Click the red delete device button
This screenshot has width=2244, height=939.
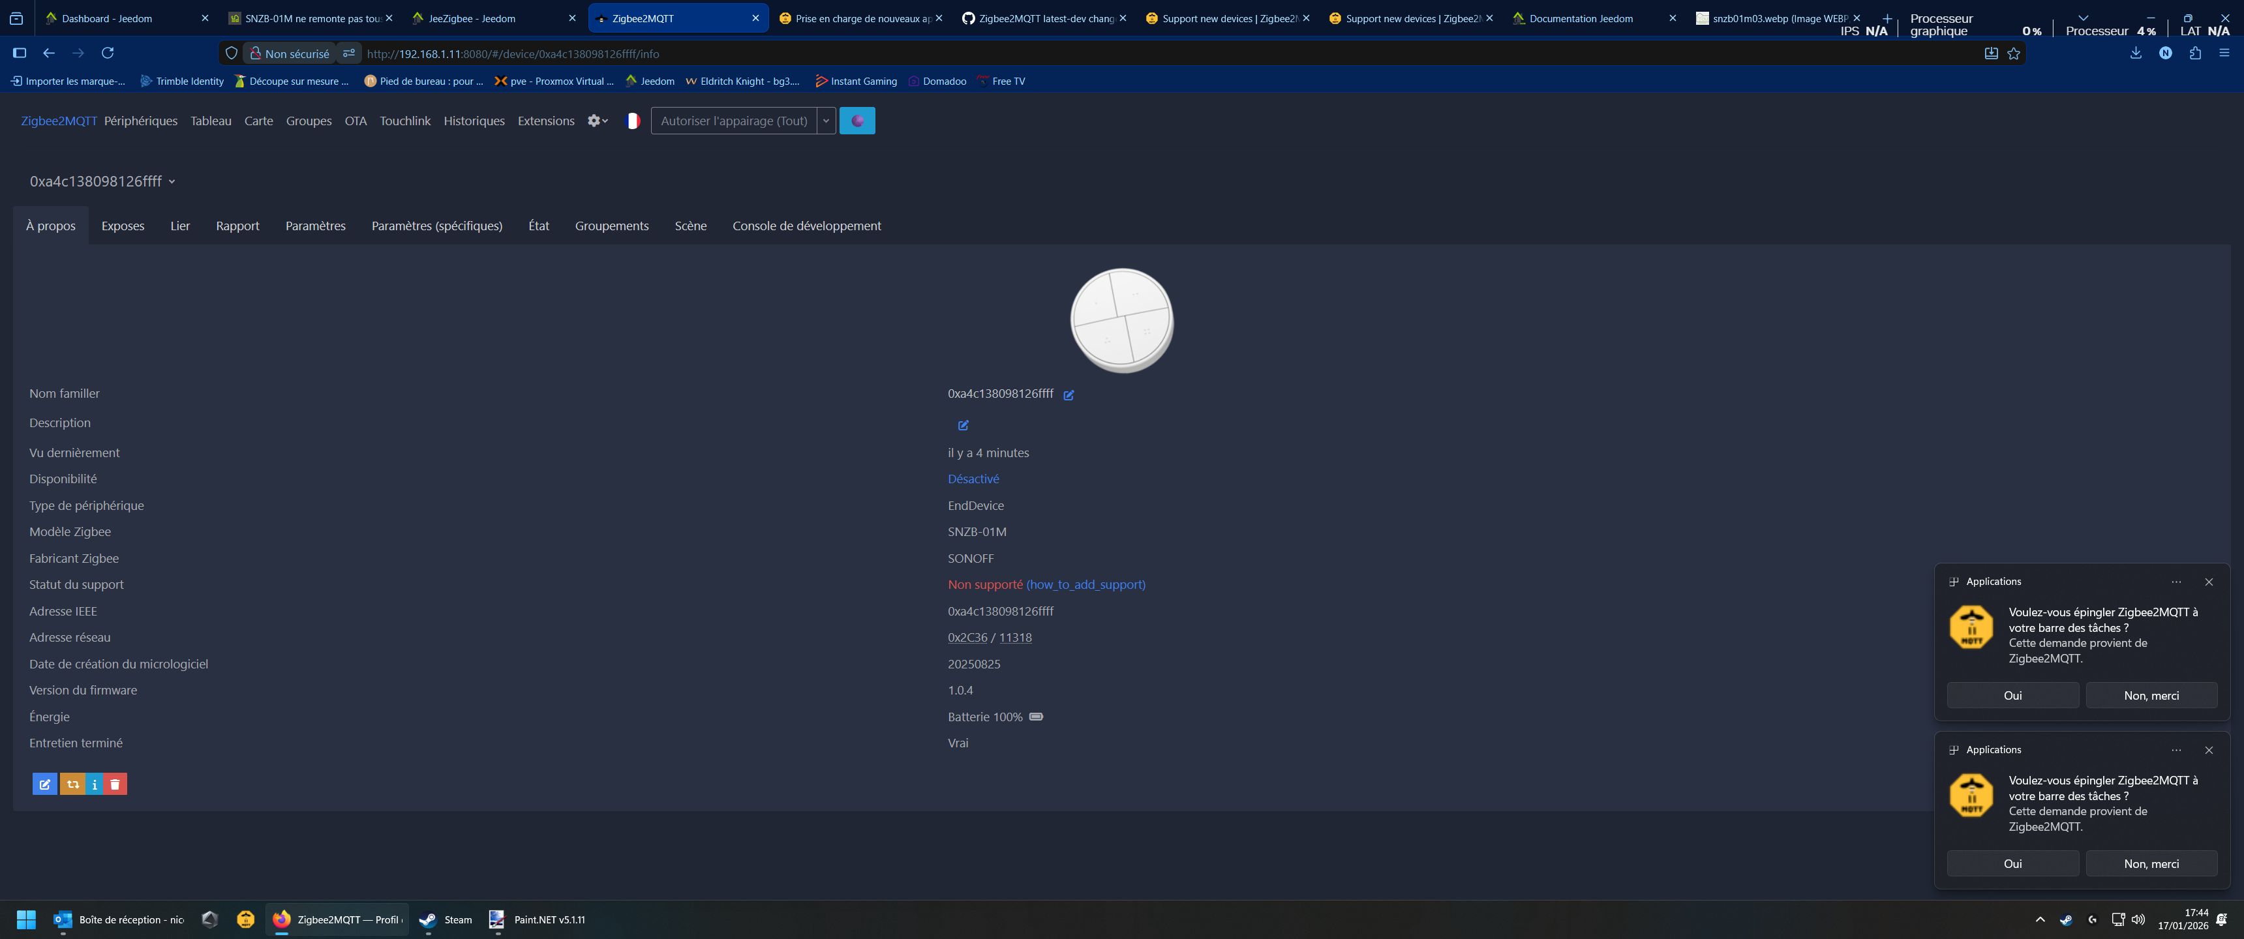click(x=115, y=784)
